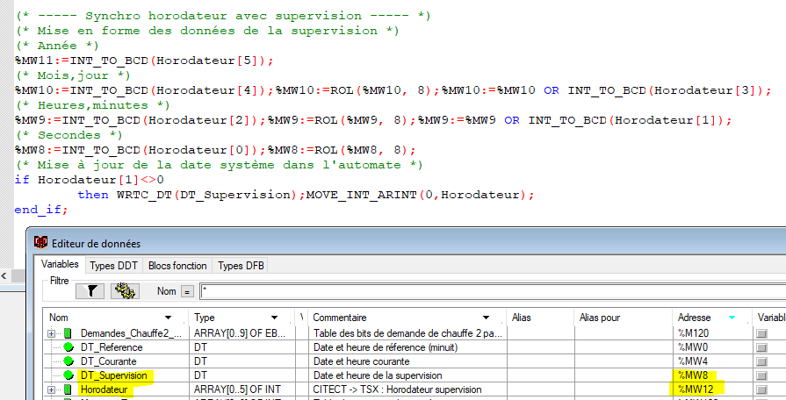Click the Editeur de données window icon
The height and width of the screenshot is (400, 786).
(x=40, y=243)
